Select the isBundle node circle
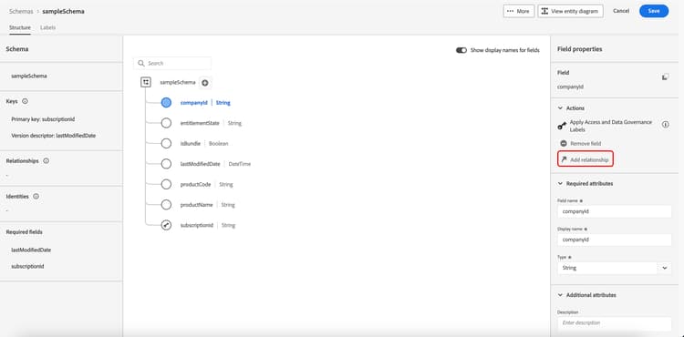 pyautogui.click(x=166, y=144)
